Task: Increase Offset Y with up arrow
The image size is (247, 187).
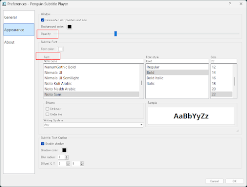Action: (82, 163)
